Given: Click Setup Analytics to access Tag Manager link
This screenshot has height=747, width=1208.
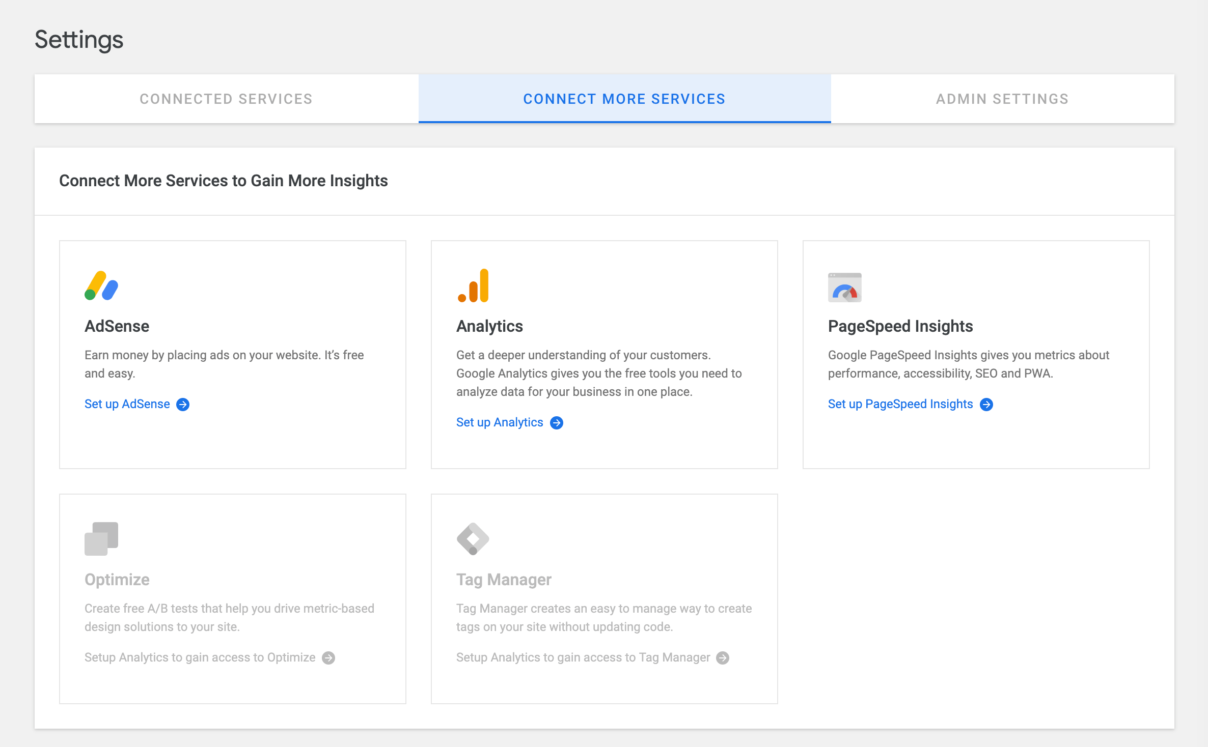Looking at the screenshot, I should (x=583, y=657).
